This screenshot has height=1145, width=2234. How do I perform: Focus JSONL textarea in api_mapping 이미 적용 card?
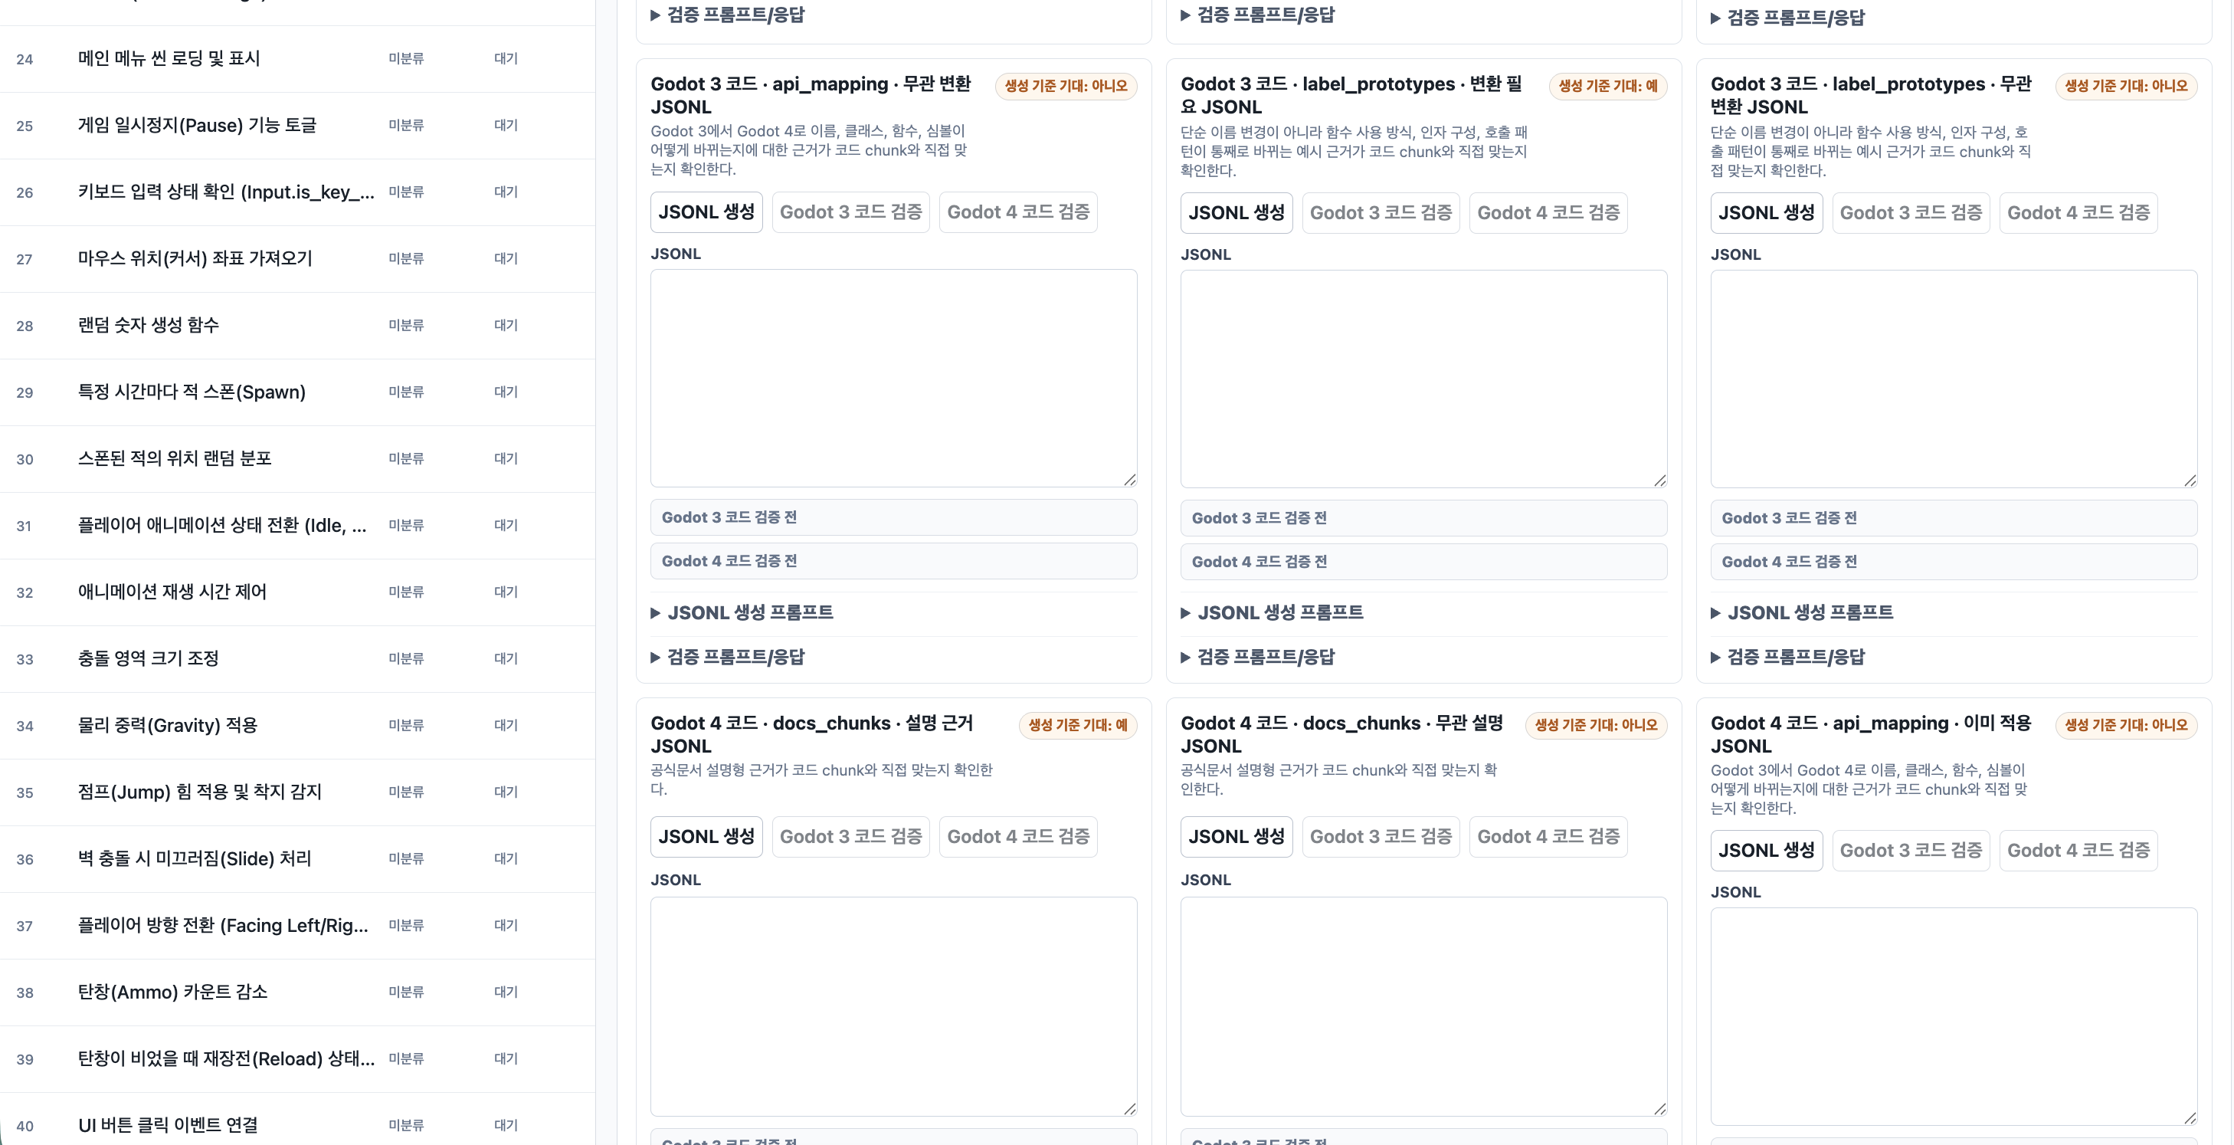(x=1954, y=1016)
